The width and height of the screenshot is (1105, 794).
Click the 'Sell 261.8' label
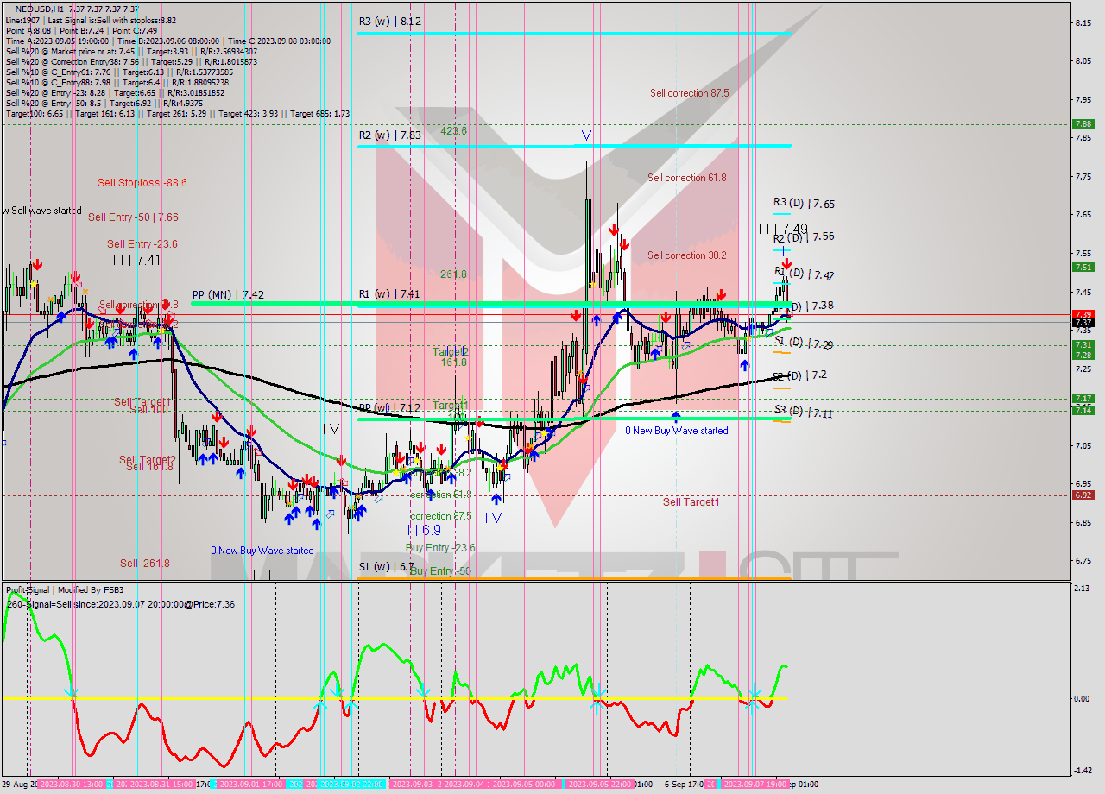click(x=145, y=564)
